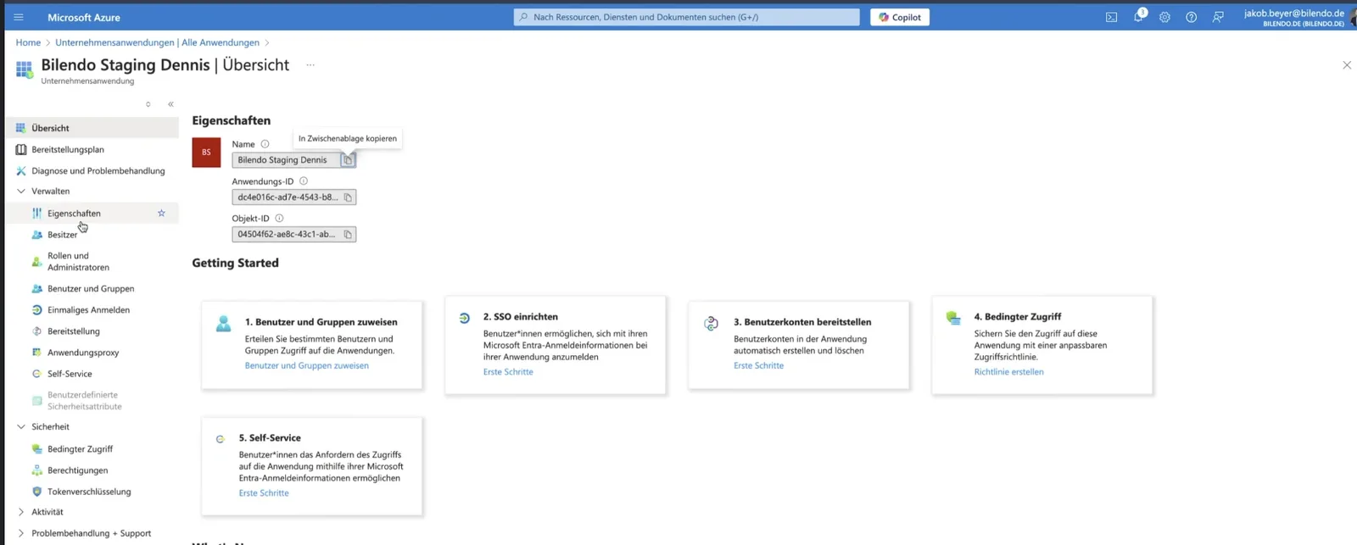This screenshot has width=1357, height=545.
Task: Open Benutzer und Gruppen menu item
Action: pos(91,289)
